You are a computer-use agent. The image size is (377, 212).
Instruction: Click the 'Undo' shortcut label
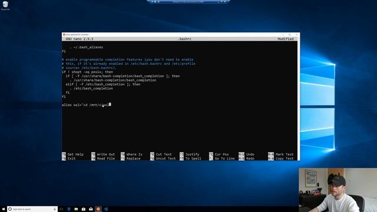pos(250,154)
